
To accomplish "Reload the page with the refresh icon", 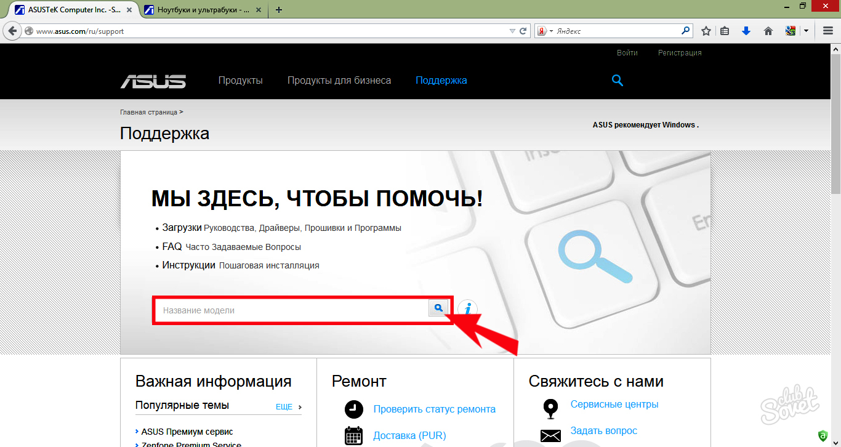I will coord(523,31).
